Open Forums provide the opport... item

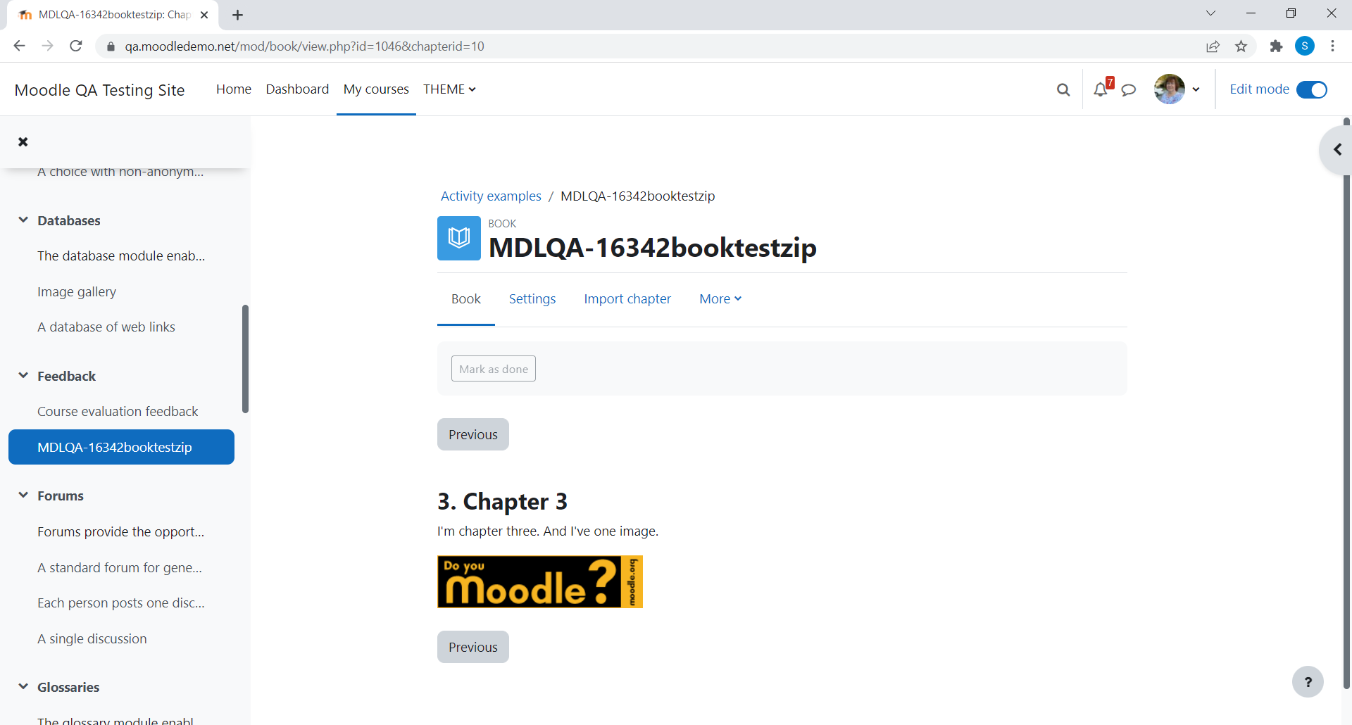pyautogui.click(x=121, y=531)
